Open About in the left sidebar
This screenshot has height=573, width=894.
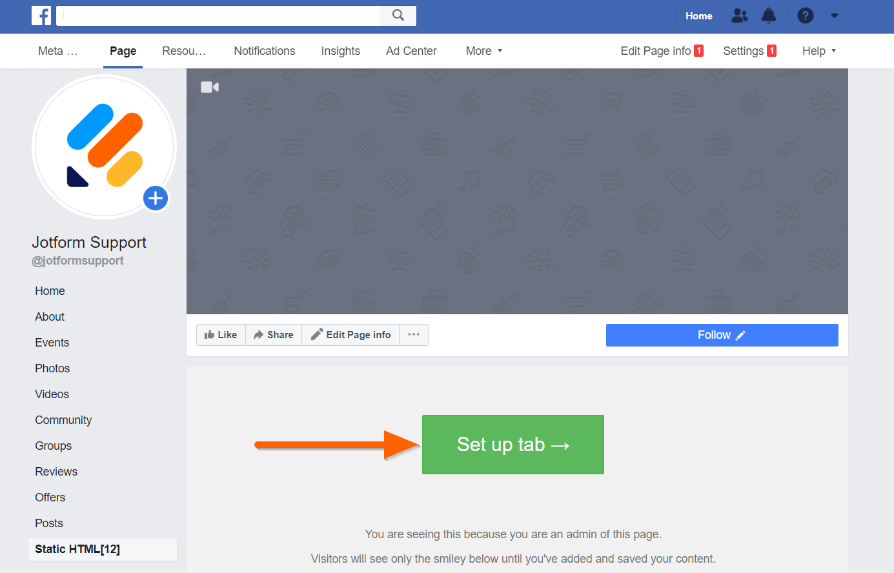coord(50,317)
